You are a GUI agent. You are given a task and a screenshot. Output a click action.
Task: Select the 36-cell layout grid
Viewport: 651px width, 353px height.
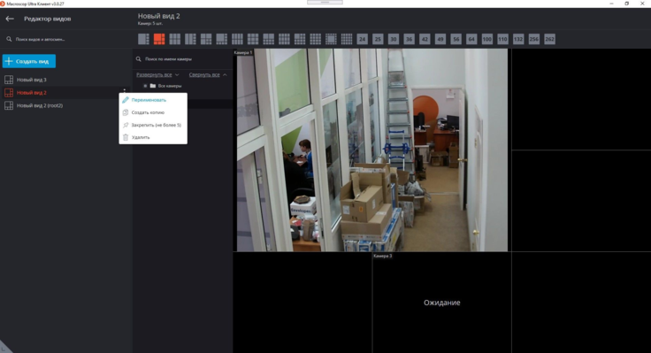click(x=409, y=39)
